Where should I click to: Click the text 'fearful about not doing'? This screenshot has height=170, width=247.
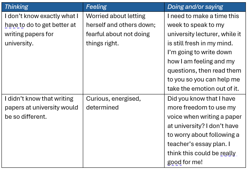pyautogui.click(x=118, y=34)
